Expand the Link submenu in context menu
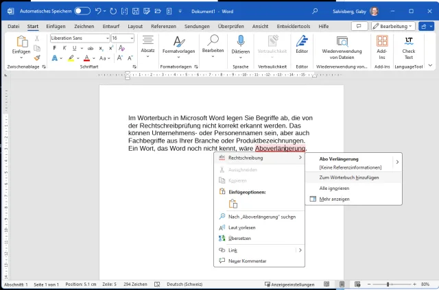The width and height of the screenshot is (439, 290). point(300,250)
